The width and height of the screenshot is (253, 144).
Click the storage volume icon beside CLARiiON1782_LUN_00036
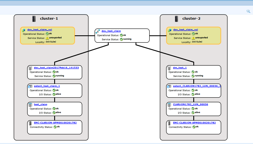[169, 105]
